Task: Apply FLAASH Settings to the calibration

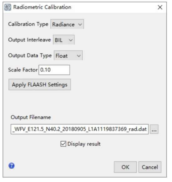Action: coord(40,84)
